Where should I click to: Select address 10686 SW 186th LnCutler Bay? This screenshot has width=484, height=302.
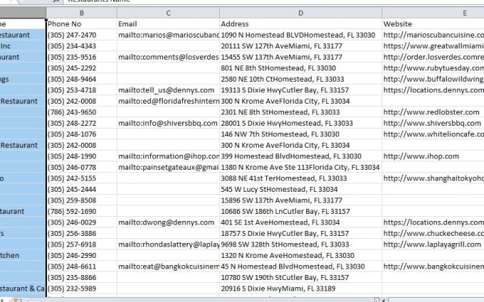coord(300,212)
